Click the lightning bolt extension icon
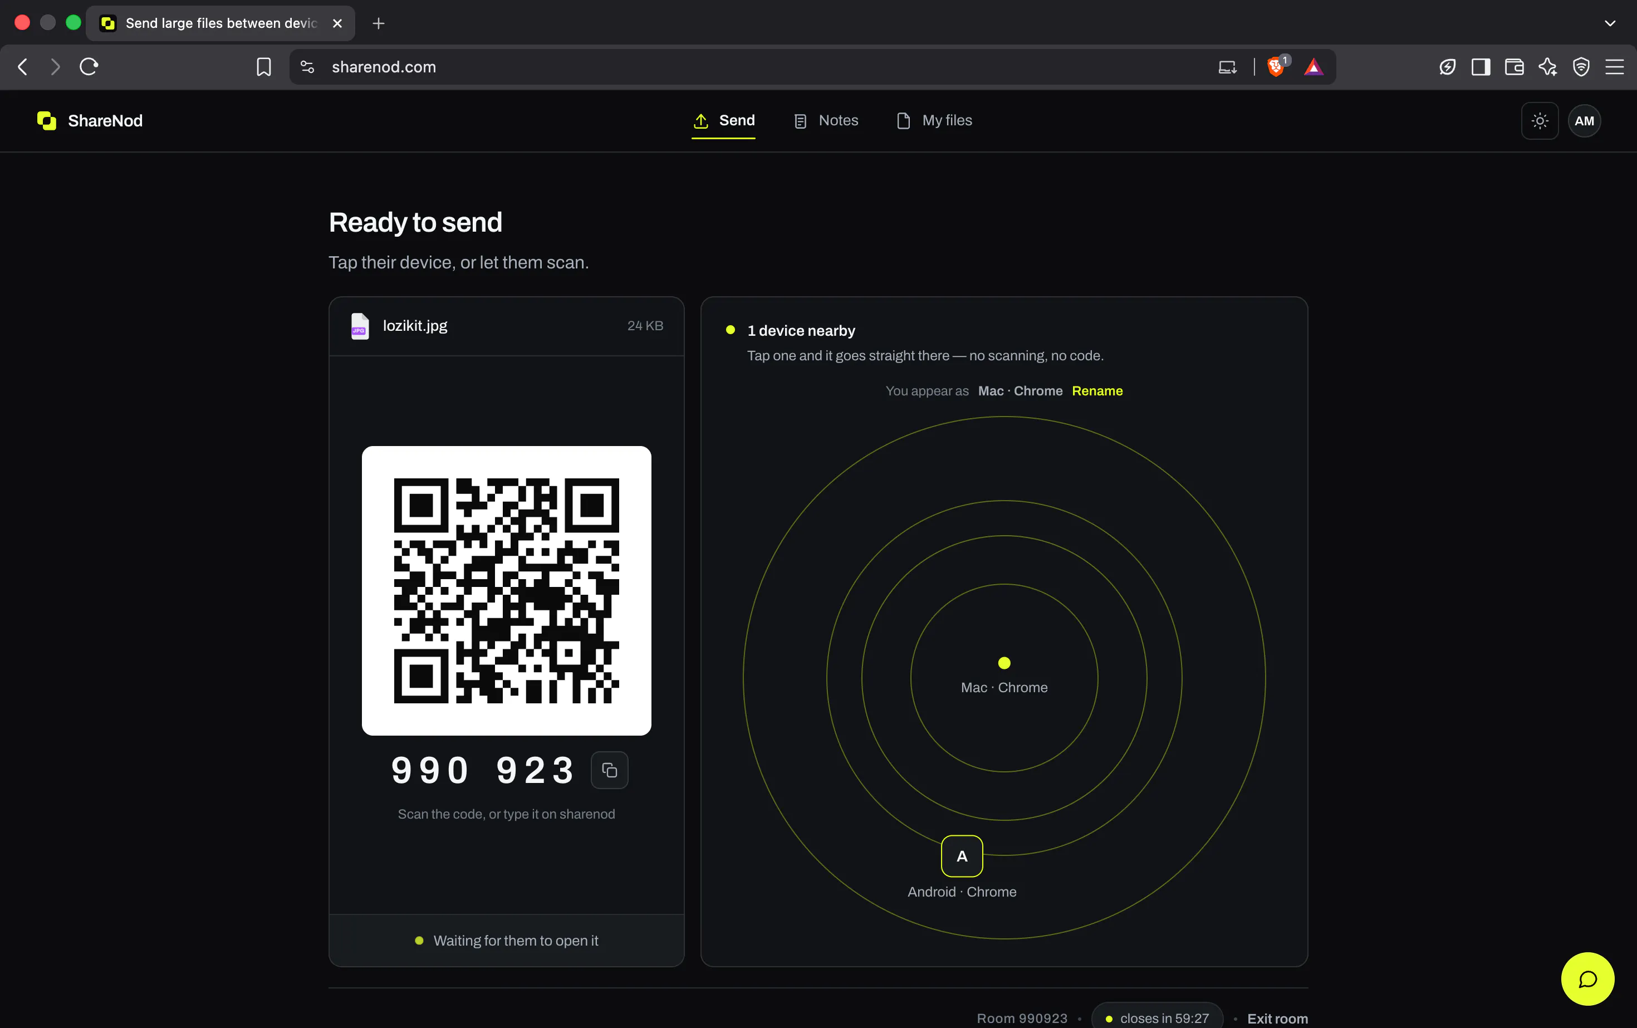The height and width of the screenshot is (1028, 1637). [1447, 67]
